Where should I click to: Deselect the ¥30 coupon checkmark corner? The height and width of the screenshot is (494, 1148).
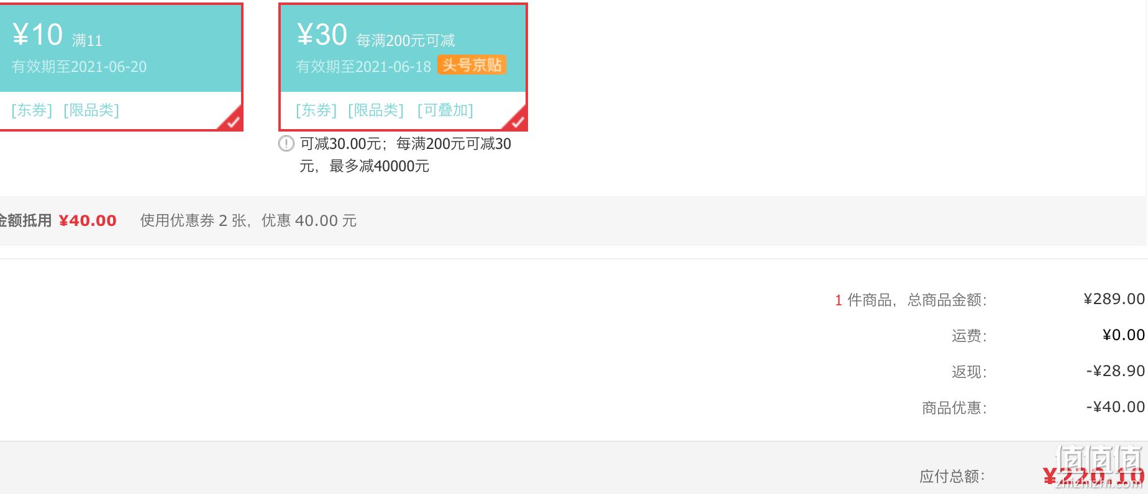516,120
